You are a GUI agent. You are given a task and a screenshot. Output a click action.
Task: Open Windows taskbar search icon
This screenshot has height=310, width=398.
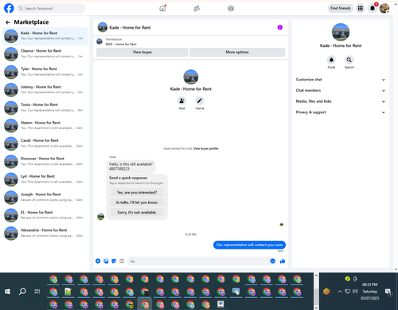[x=22, y=292]
